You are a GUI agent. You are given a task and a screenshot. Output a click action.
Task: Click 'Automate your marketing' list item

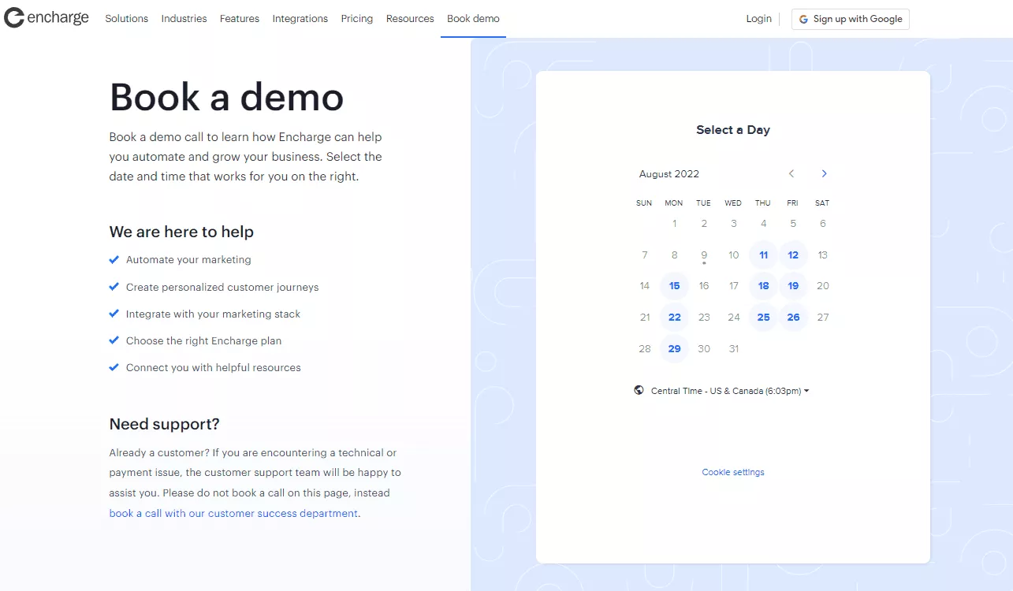[x=188, y=259]
